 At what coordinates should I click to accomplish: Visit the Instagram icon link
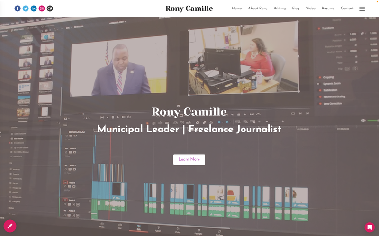point(42,9)
